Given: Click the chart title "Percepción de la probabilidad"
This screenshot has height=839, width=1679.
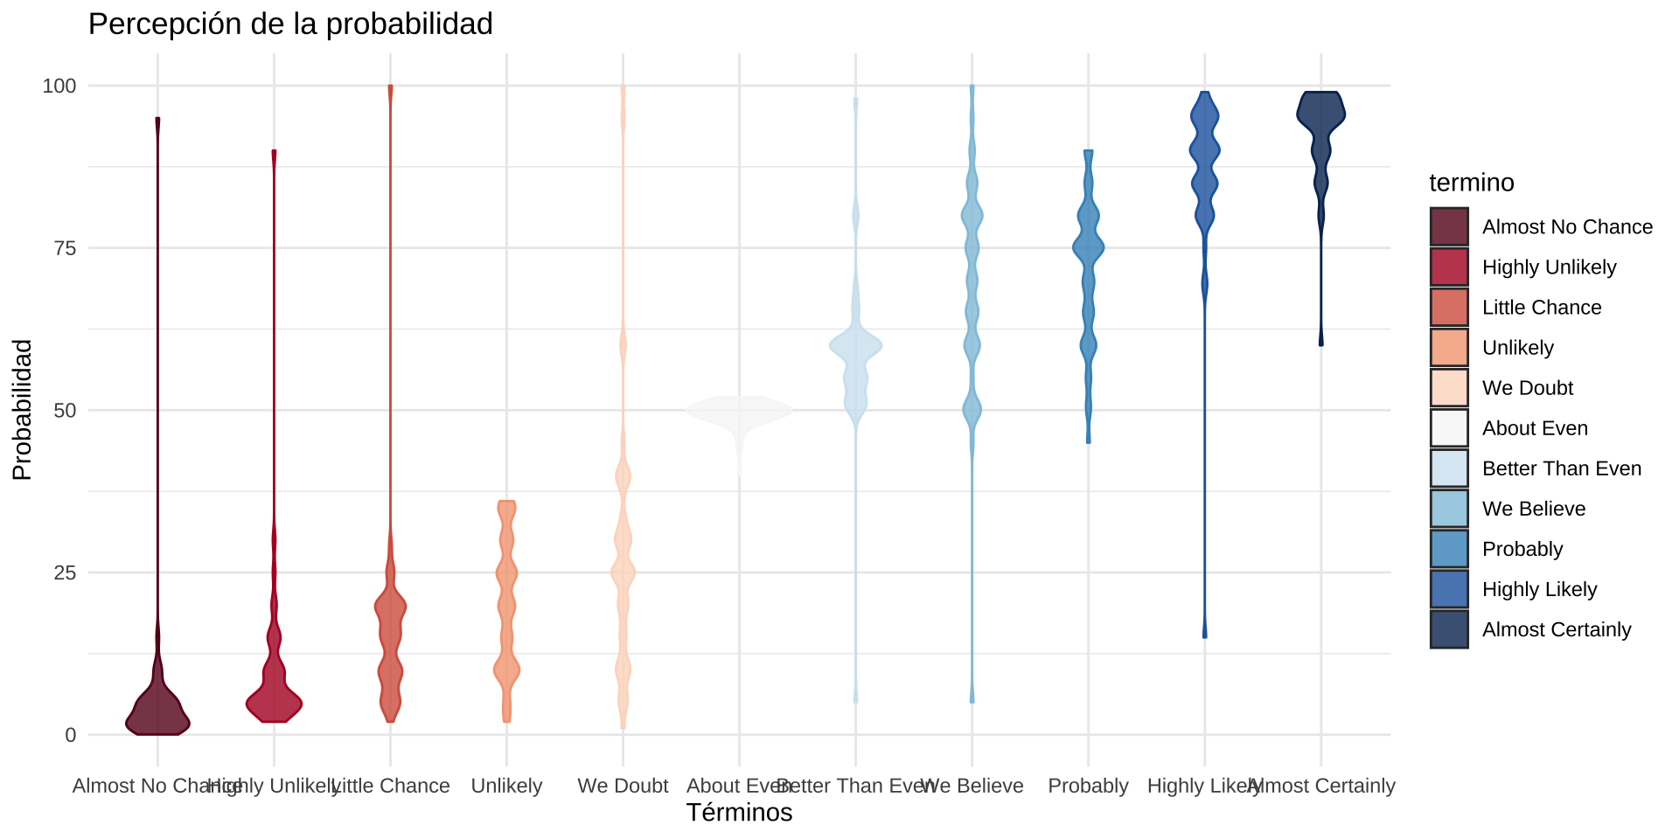Looking at the screenshot, I should click(290, 24).
